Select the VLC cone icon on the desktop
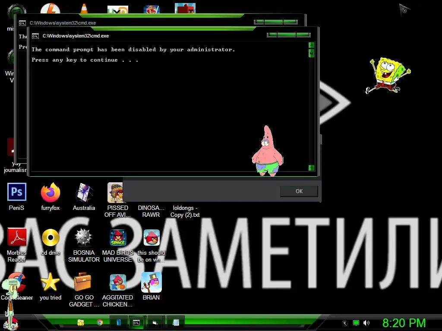The image size is (442, 331). 84,9
